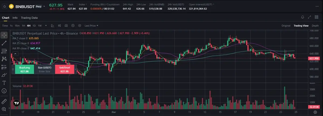The height and width of the screenshot is (116, 323).
Task: Open the technical indicators icon
Action: (x=53, y=26)
